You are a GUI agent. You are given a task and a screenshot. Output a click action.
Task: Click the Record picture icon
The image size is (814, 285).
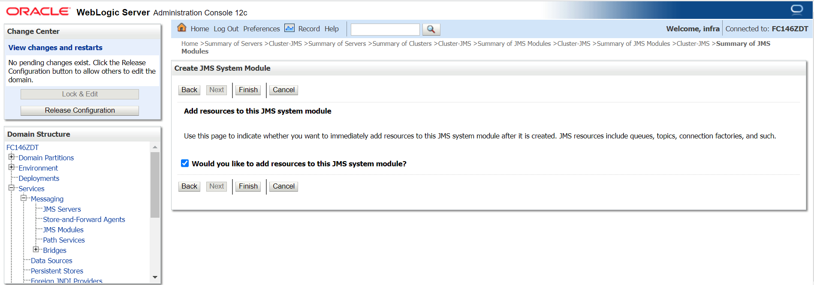289,28
